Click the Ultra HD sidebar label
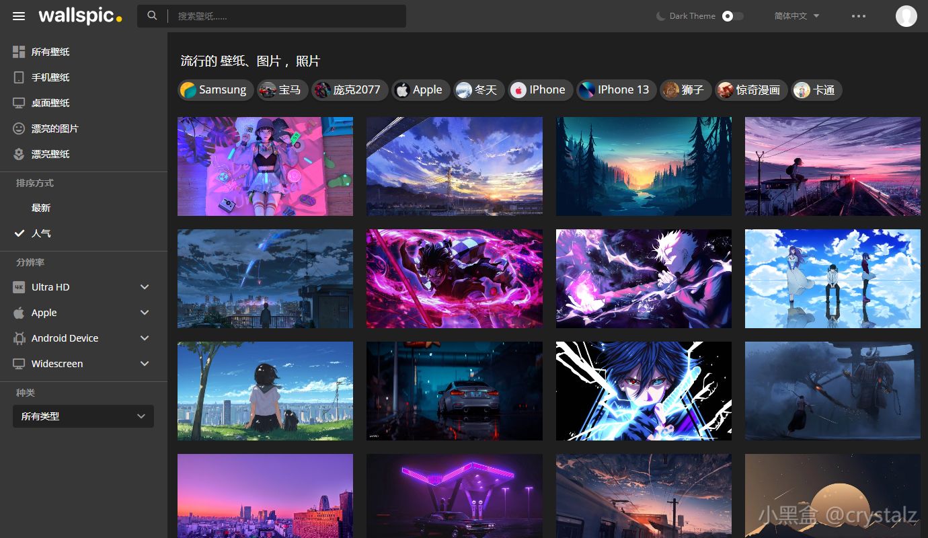Screen dimensions: 928x538 tap(50, 287)
